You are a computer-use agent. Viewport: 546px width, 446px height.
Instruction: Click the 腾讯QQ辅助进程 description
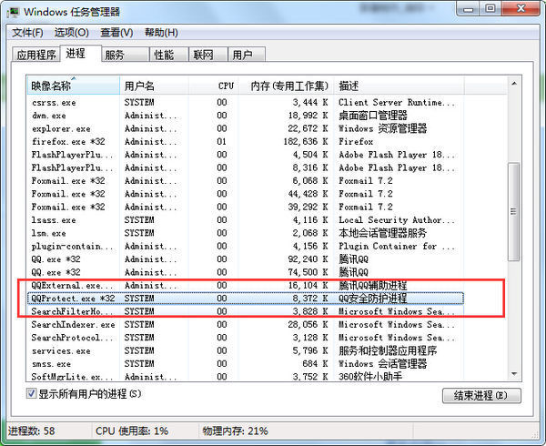click(x=372, y=285)
